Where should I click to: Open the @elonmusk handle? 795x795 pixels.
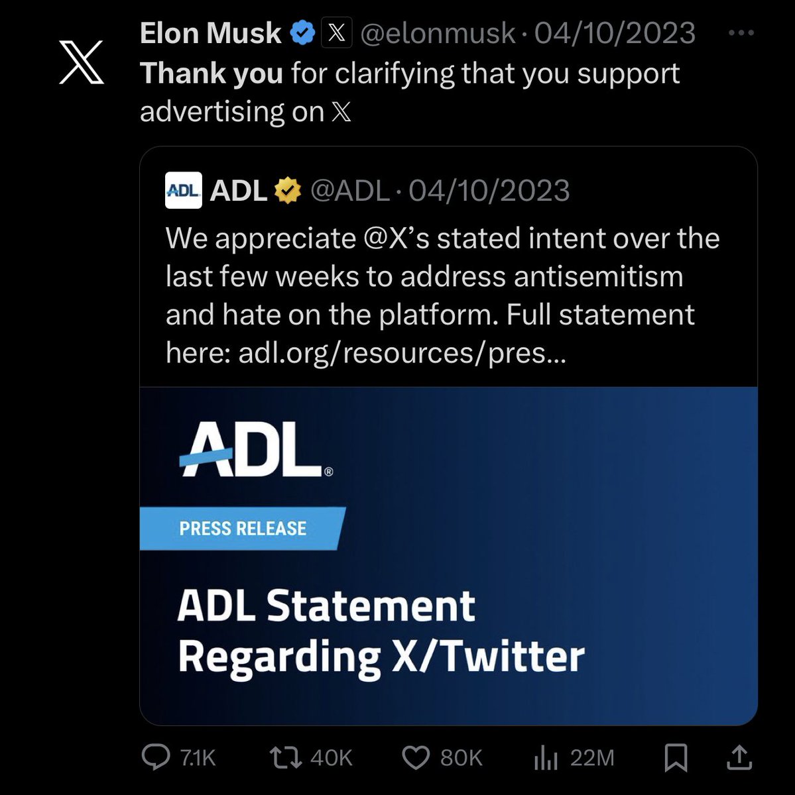click(x=438, y=33)
